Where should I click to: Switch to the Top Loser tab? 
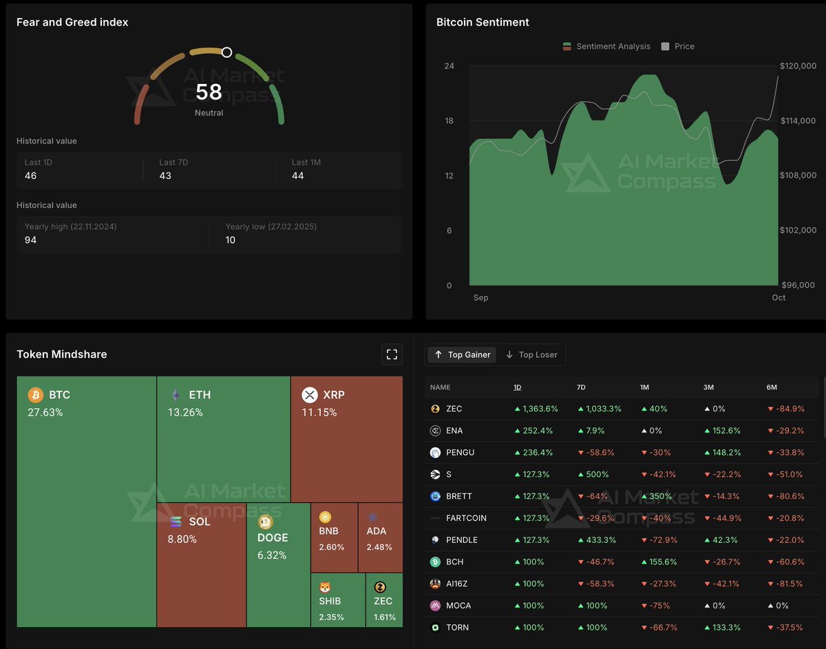coord(531,354)
